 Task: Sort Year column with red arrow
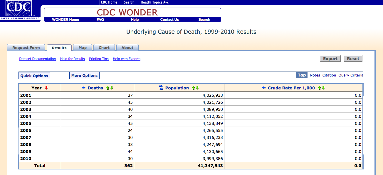point(46,88)
